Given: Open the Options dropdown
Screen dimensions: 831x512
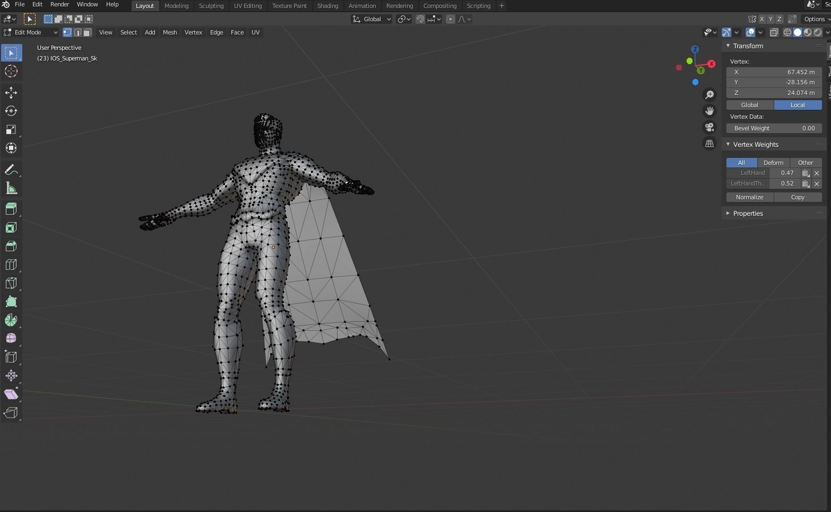Looking at the screenshot, I should pos(816,19).
